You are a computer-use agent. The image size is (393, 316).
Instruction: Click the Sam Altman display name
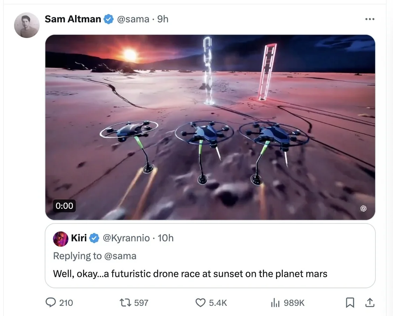click(x=73, y=19)
